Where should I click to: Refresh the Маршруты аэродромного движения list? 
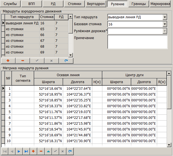click(66, 60)
